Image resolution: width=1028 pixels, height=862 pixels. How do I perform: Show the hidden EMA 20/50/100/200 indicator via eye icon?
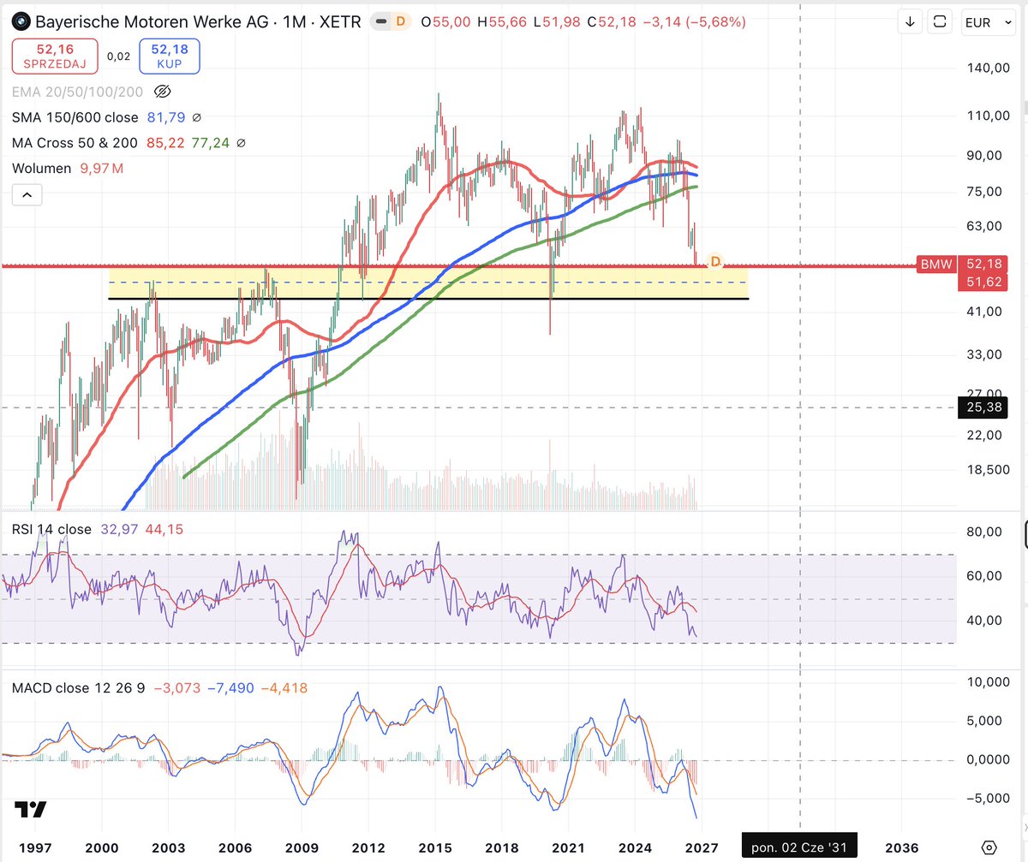[163, 91]
